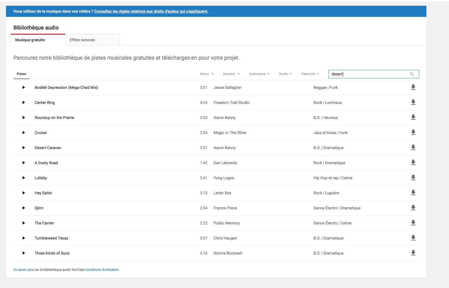The image size is (449, 288).
Task: Click the artist name Yung Logos
Action: click(224, 178)
